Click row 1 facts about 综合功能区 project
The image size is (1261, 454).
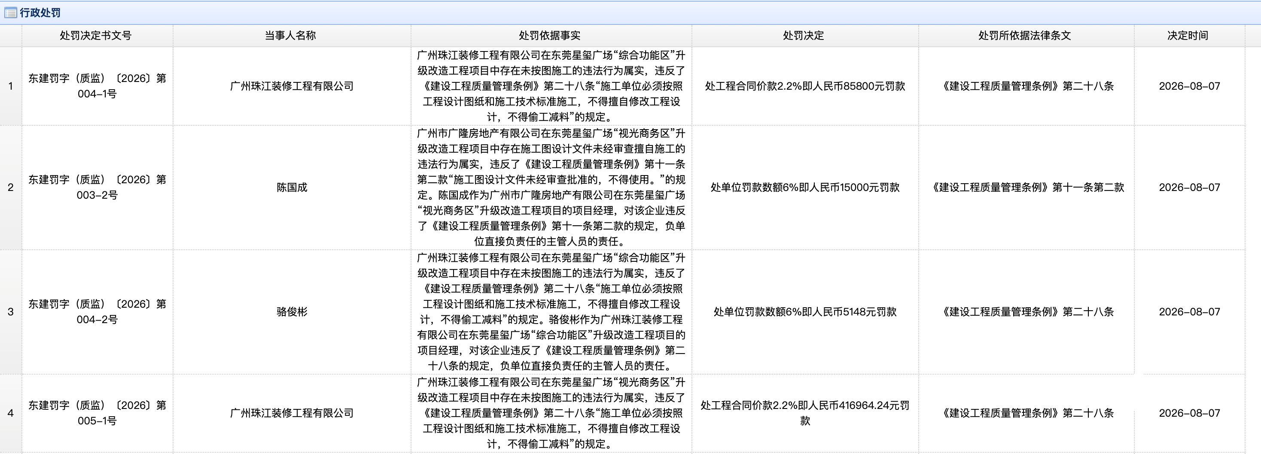(x=551, y=86)
